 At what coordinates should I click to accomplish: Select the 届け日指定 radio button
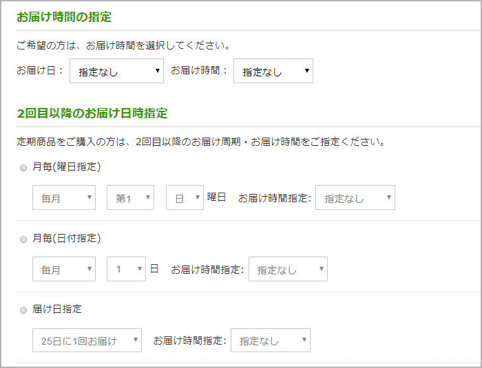(23, 310)
